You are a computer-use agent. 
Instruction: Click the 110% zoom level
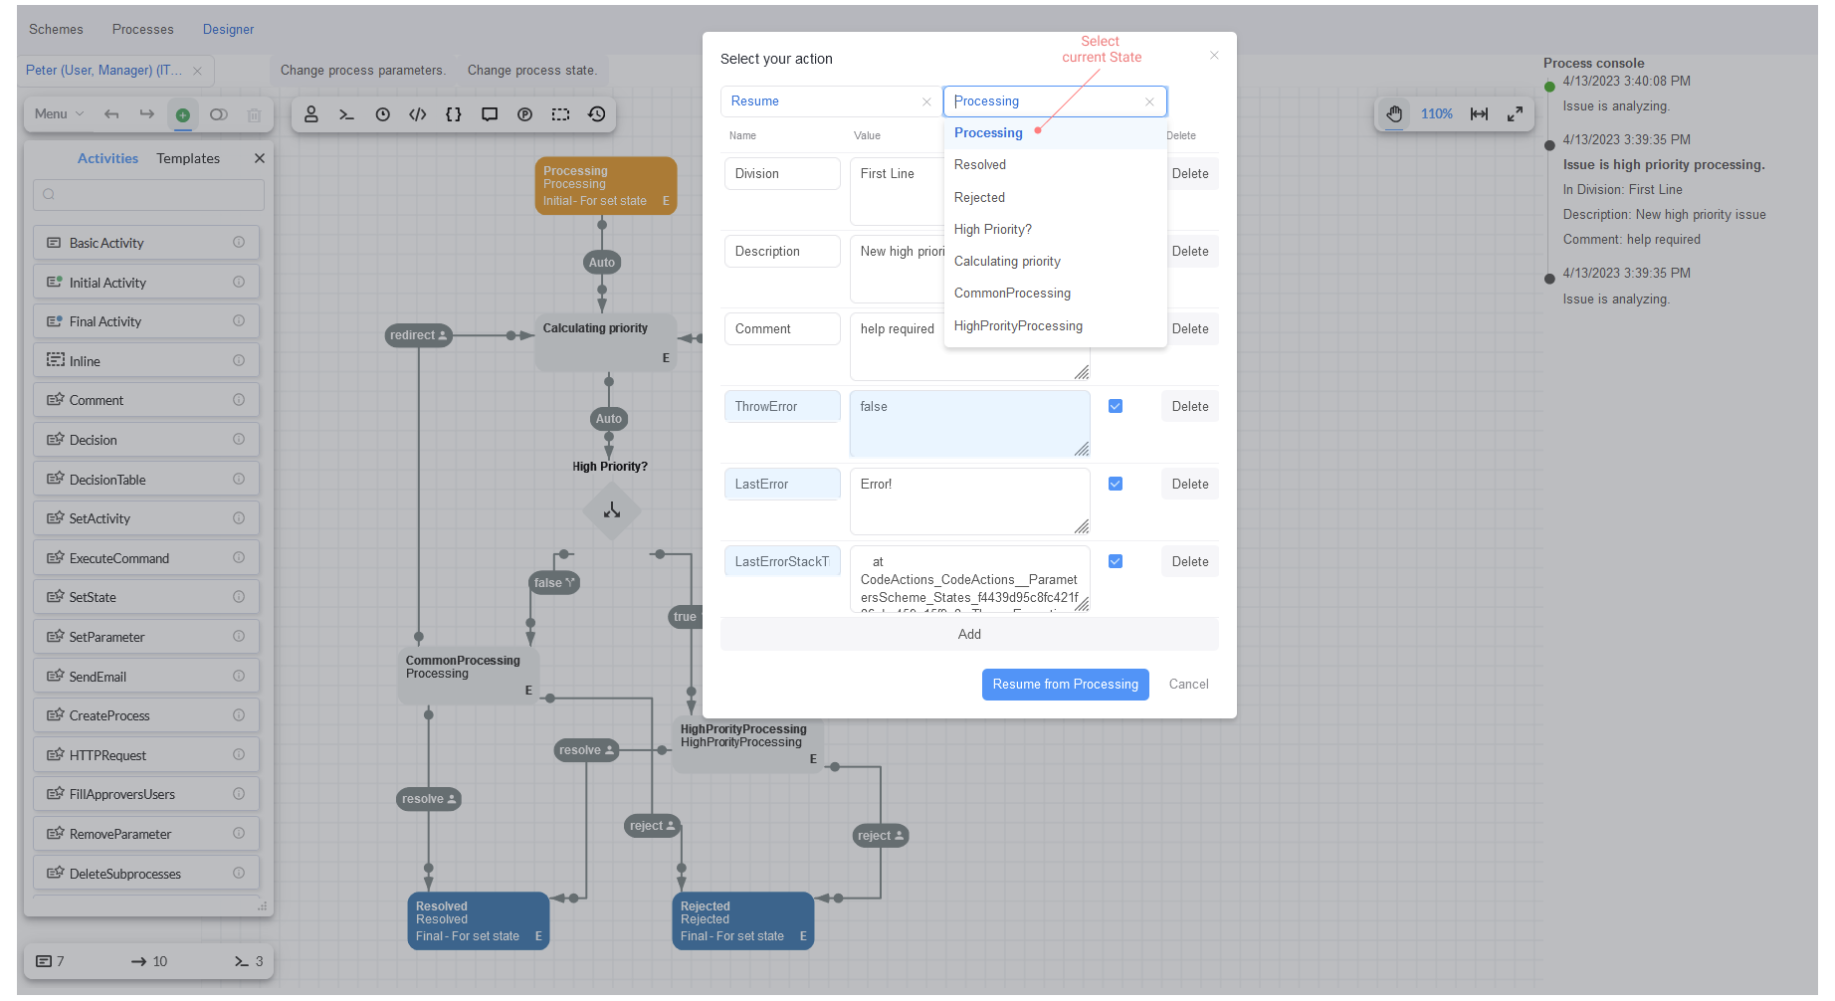[1437, 114]
